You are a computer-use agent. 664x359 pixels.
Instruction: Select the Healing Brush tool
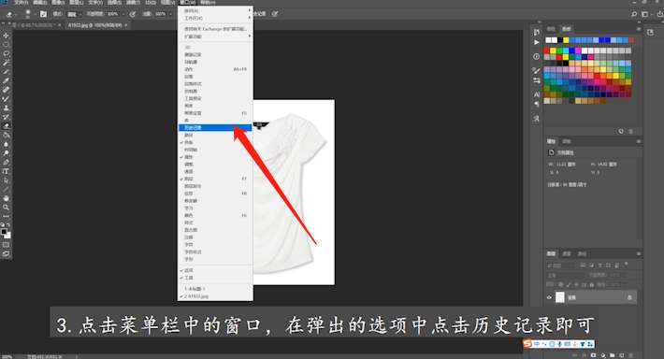(x=6, y=90)
